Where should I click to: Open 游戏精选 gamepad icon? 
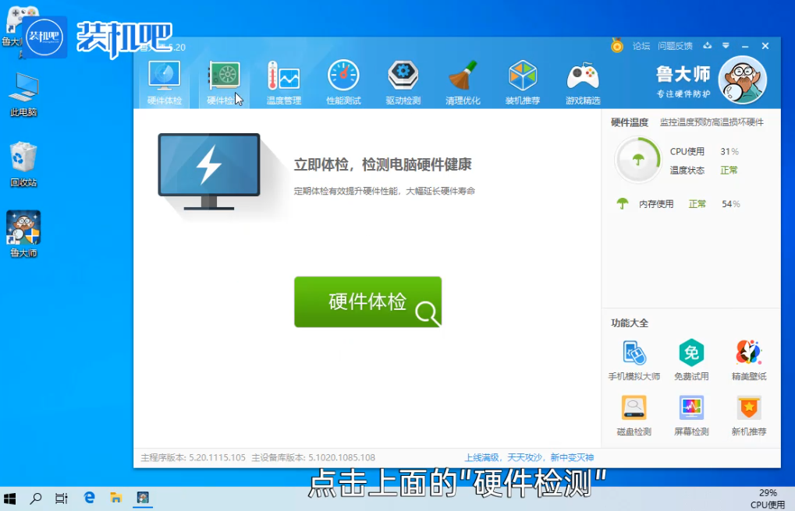(x=582, y=83)
